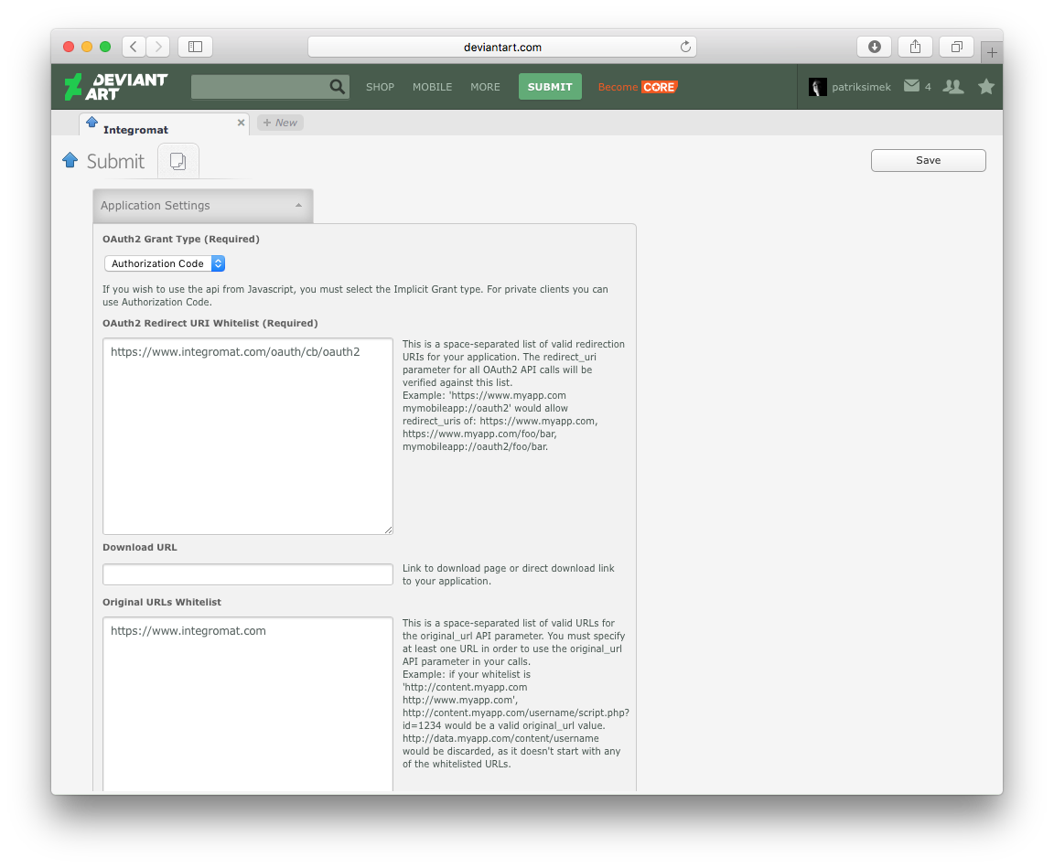The width and height of the screenshot is (1054, 868).
Task: Collapse the Application Settings section
Action: click(202, 206)
